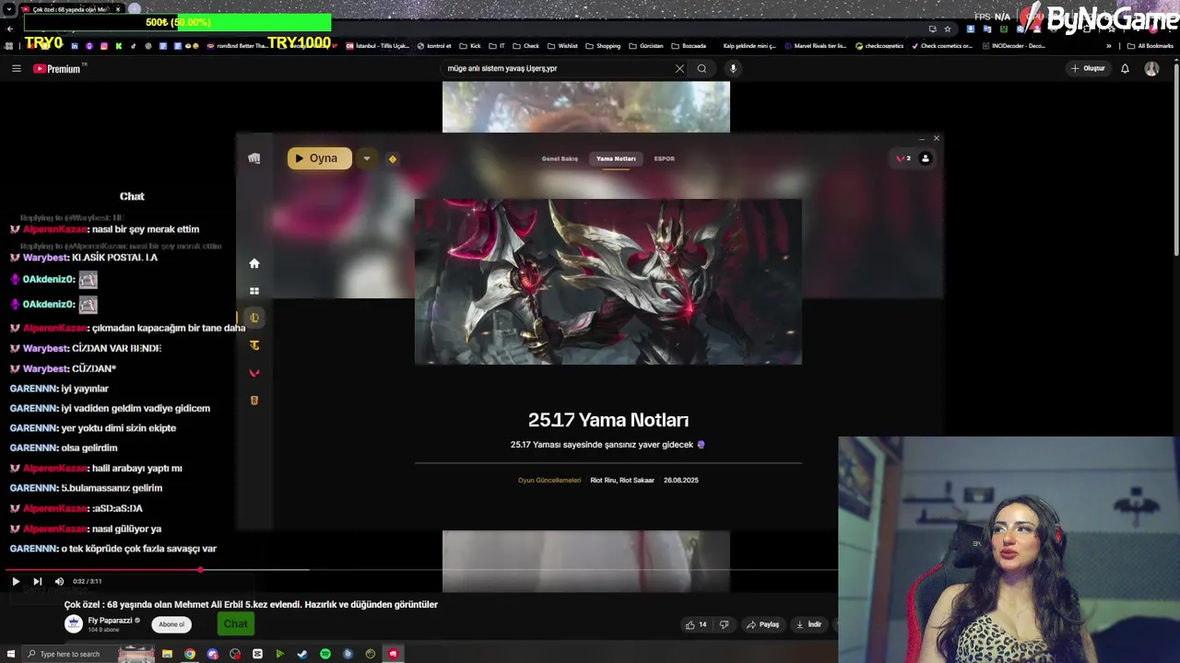This screenshot has width=1180, height=663.
Task: Skip to next video
Action: click(37, 581)
